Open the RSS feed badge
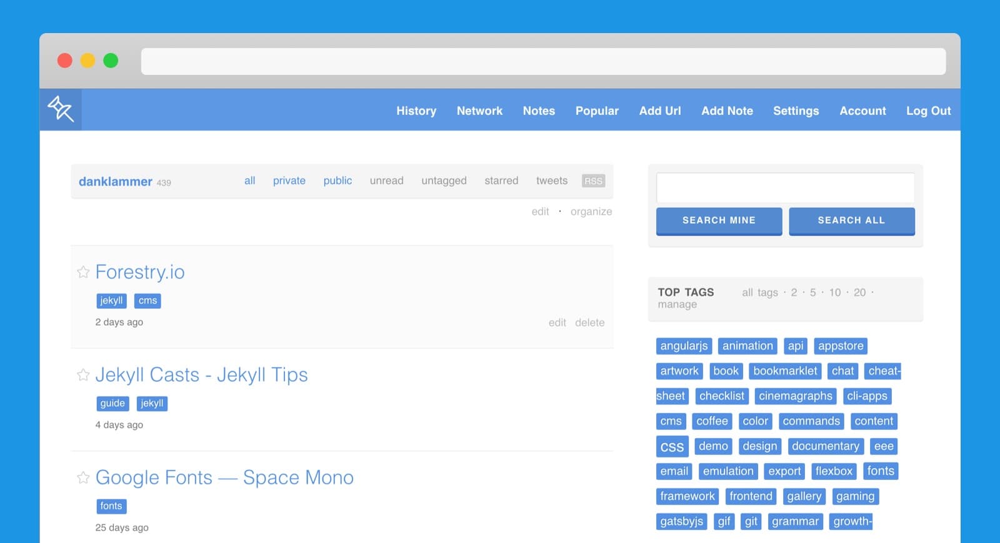 pos(592,181)
